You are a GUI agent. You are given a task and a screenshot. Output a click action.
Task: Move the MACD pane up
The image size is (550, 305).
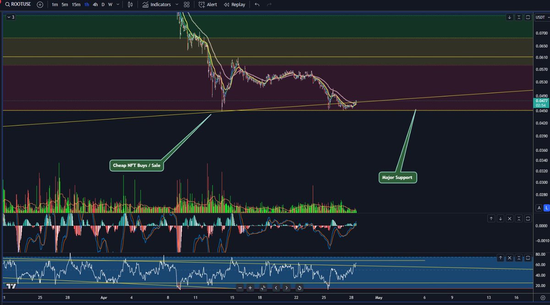(491, 219)
